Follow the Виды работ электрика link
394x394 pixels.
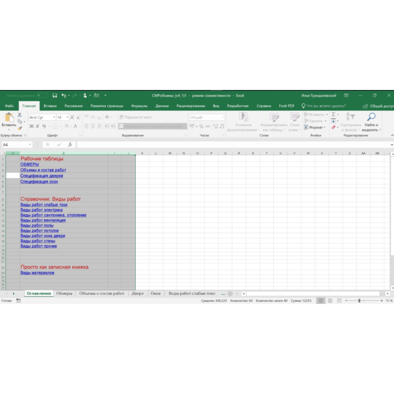point(41,210)
